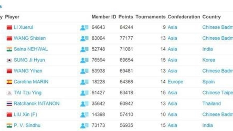Open Saina NEHWAL's profile card icon

(x=84, y=49)
